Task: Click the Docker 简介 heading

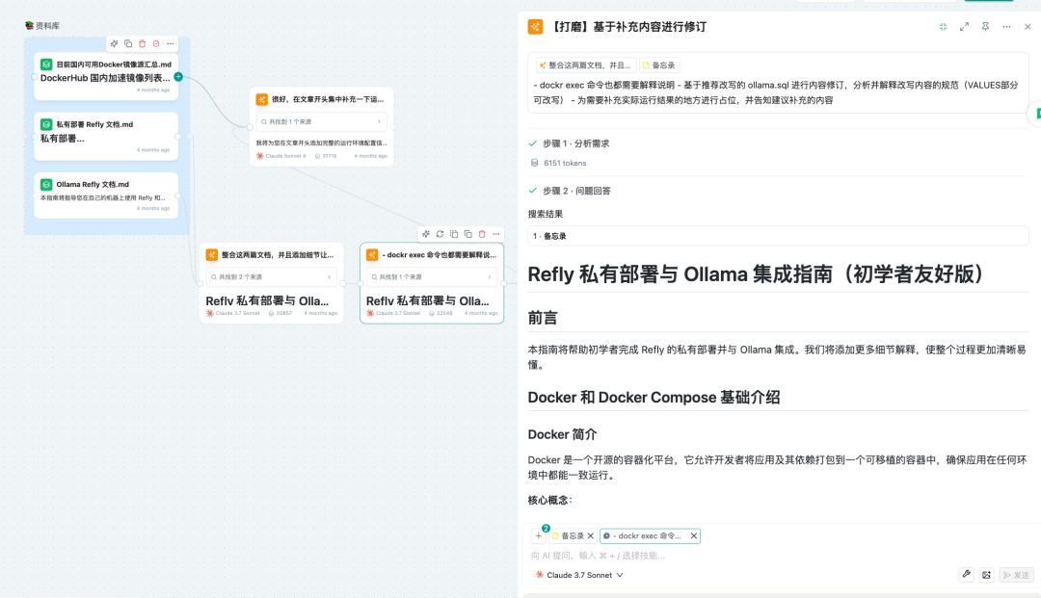Action: tap(562, 434)
